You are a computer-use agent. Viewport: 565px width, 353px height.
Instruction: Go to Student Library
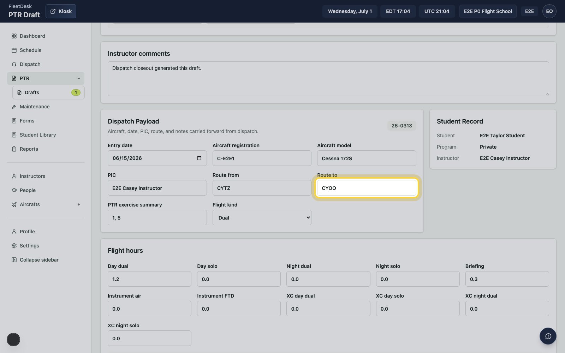[46, 135]
